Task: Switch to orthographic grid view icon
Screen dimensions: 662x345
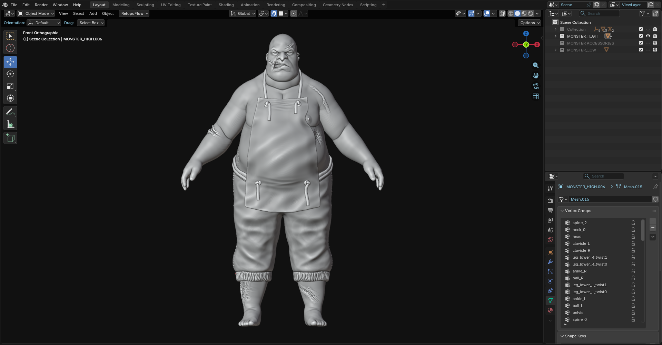Action: point(535,96)
